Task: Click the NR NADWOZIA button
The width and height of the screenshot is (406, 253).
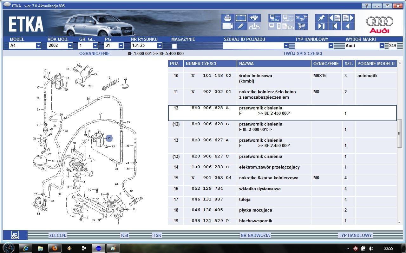Action: [255, 235]
